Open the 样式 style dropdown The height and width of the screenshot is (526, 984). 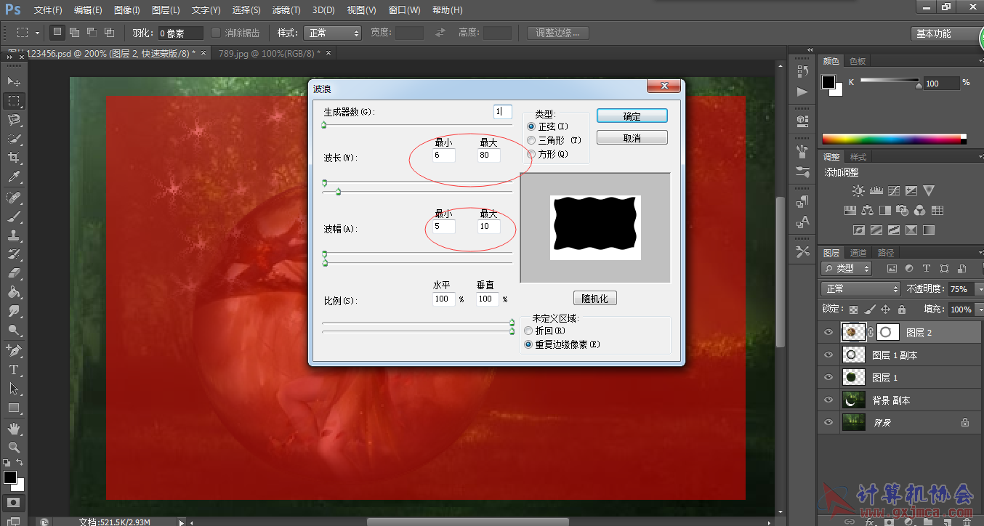tap(332, 33)
